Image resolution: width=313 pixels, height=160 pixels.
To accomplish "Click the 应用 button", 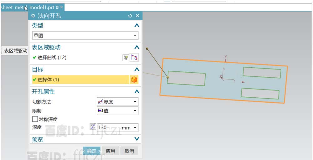I will tap(110, 151).
